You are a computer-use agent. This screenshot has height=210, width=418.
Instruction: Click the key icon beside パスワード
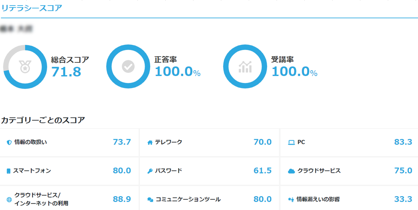click(x=150, y=171)
